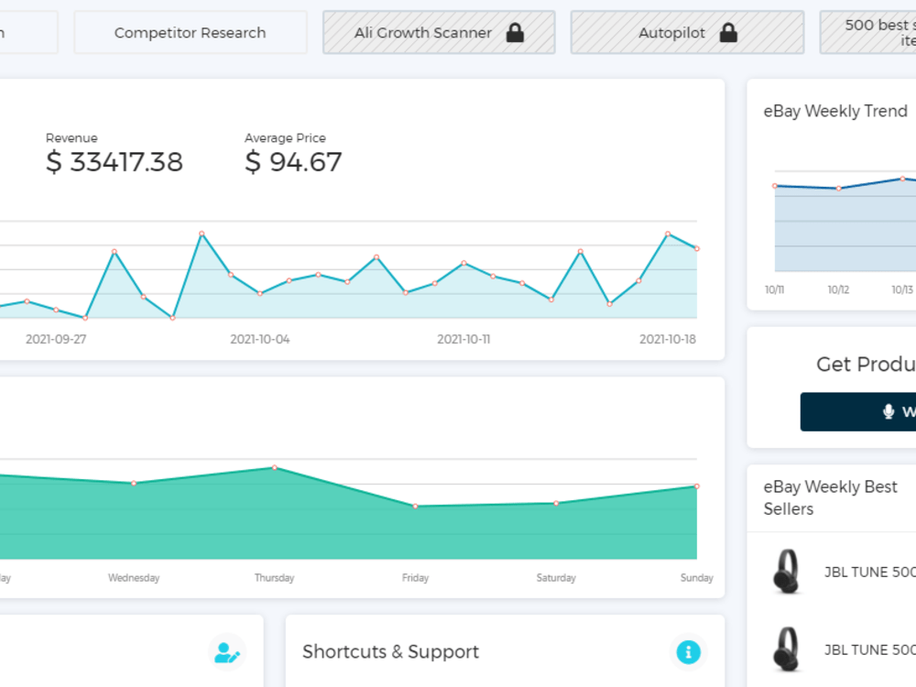Open the locked Ali Growth Scanner tab

(x=439, y=33)
